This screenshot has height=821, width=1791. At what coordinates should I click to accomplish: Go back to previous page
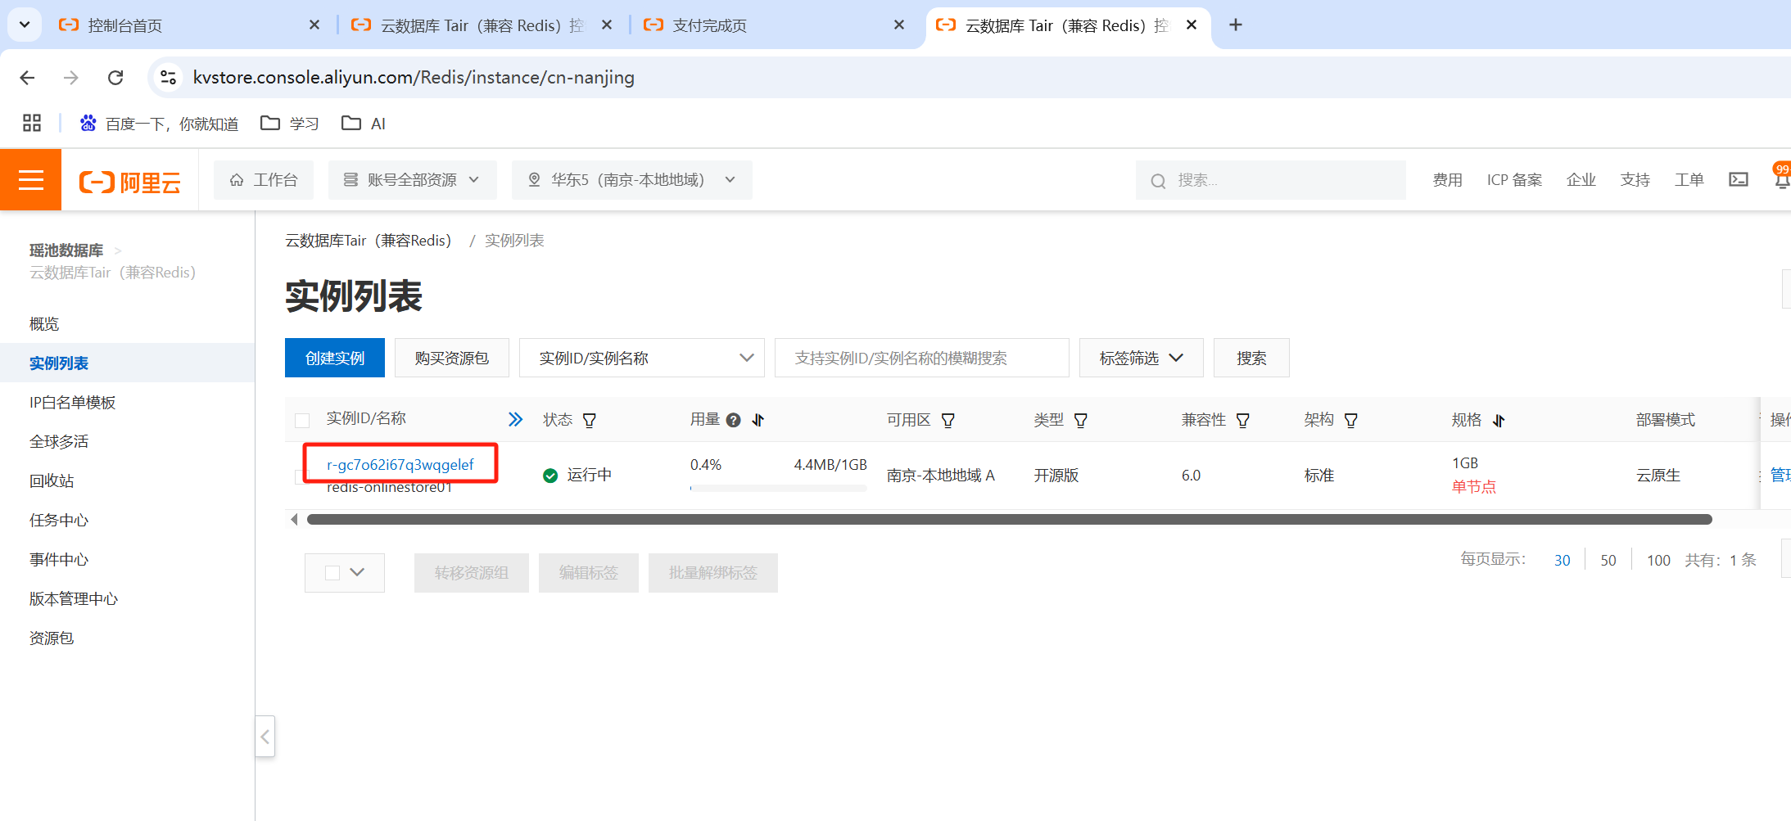click(x=27, y=78)
